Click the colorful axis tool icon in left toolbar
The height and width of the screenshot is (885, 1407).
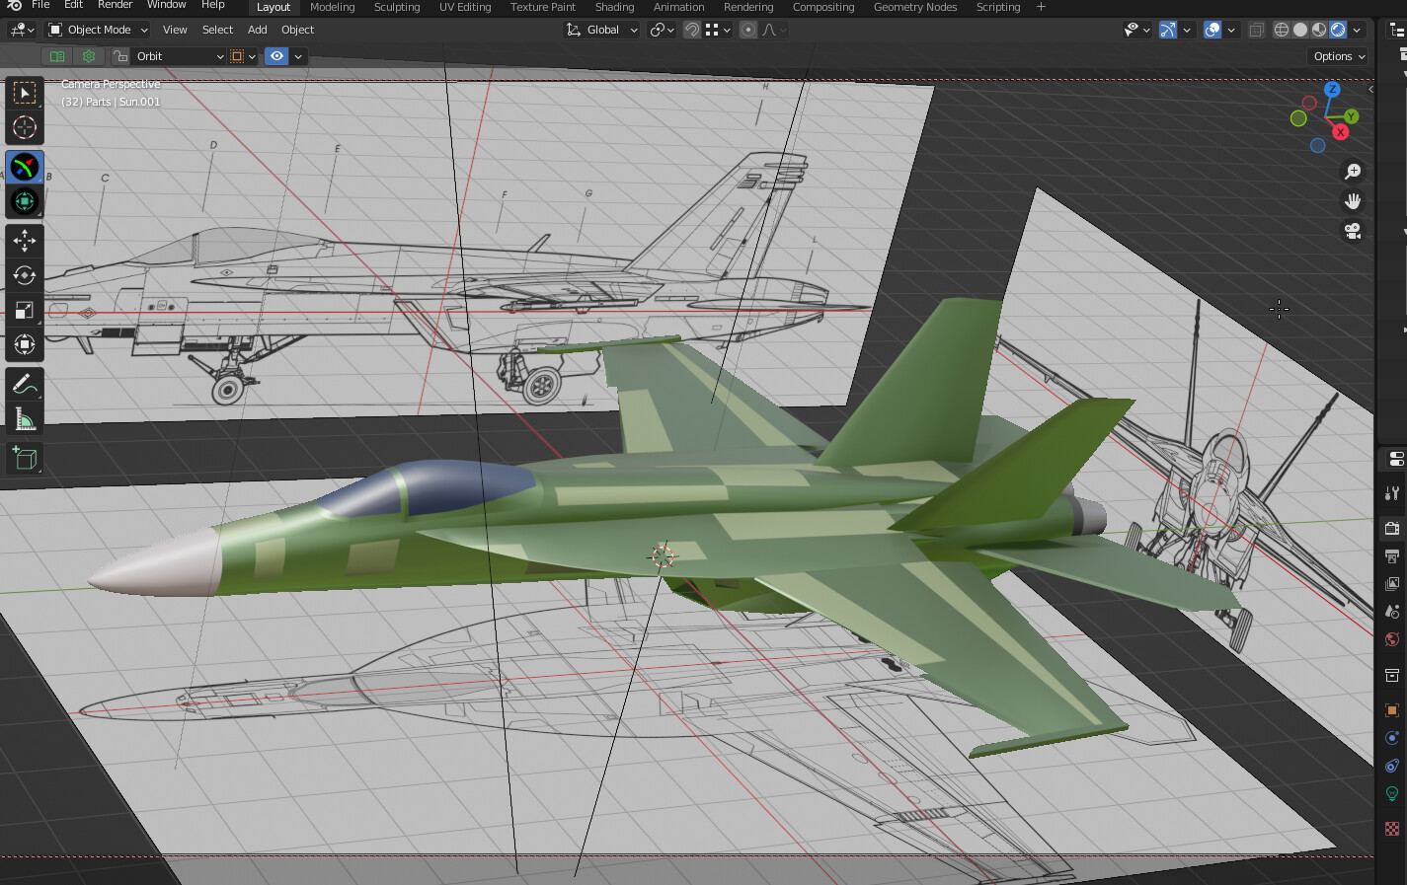pyautogui.click(x=25, y=167)
